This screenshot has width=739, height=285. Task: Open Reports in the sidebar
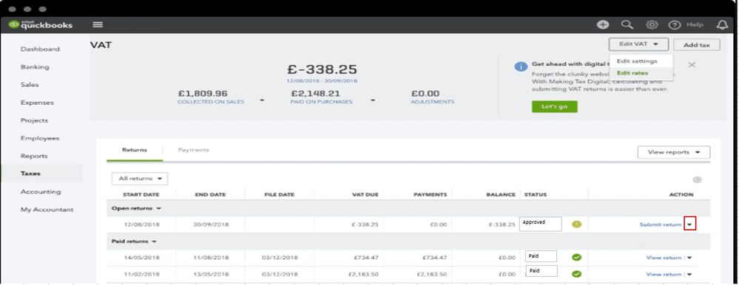[x=34, y=156]
